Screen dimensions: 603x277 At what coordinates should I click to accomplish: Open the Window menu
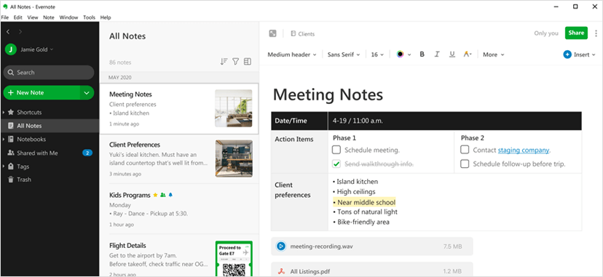(x=69, y=17)
